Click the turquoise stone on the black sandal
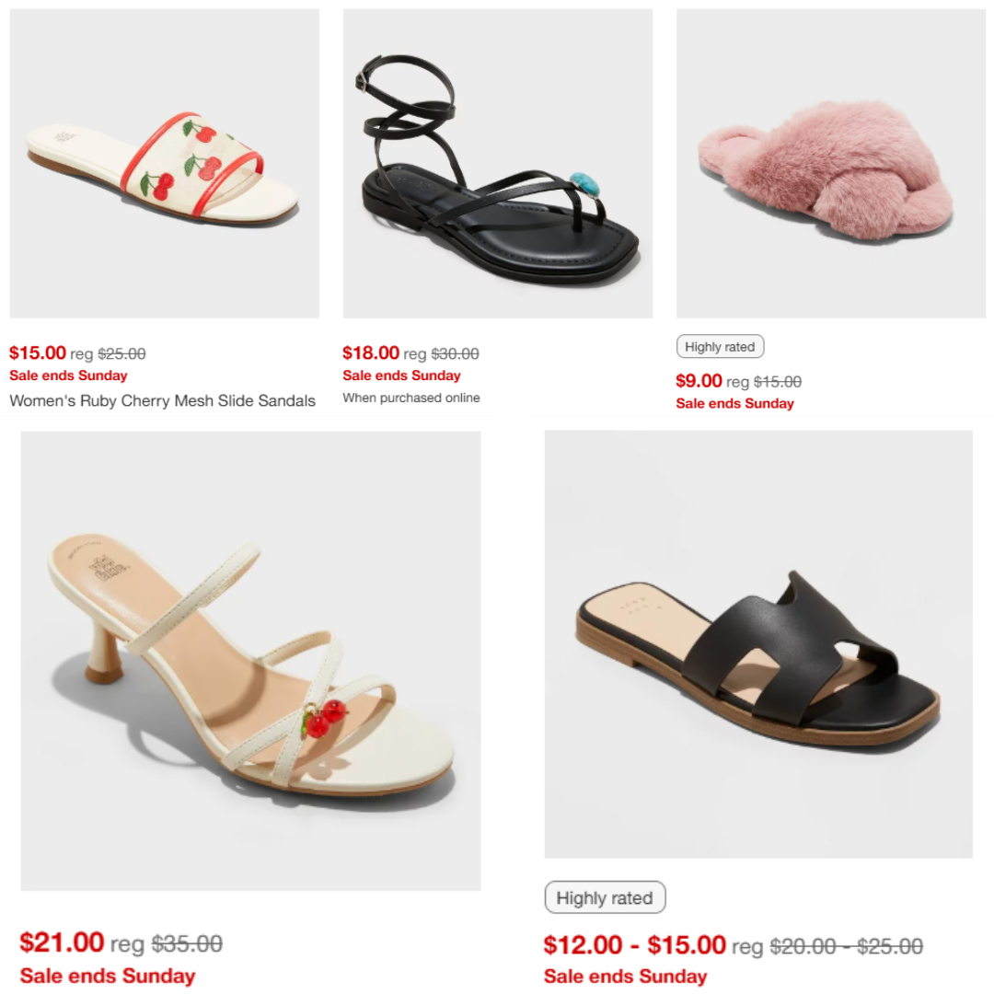This screenshot has height=994, width=994. pos(584,182)
